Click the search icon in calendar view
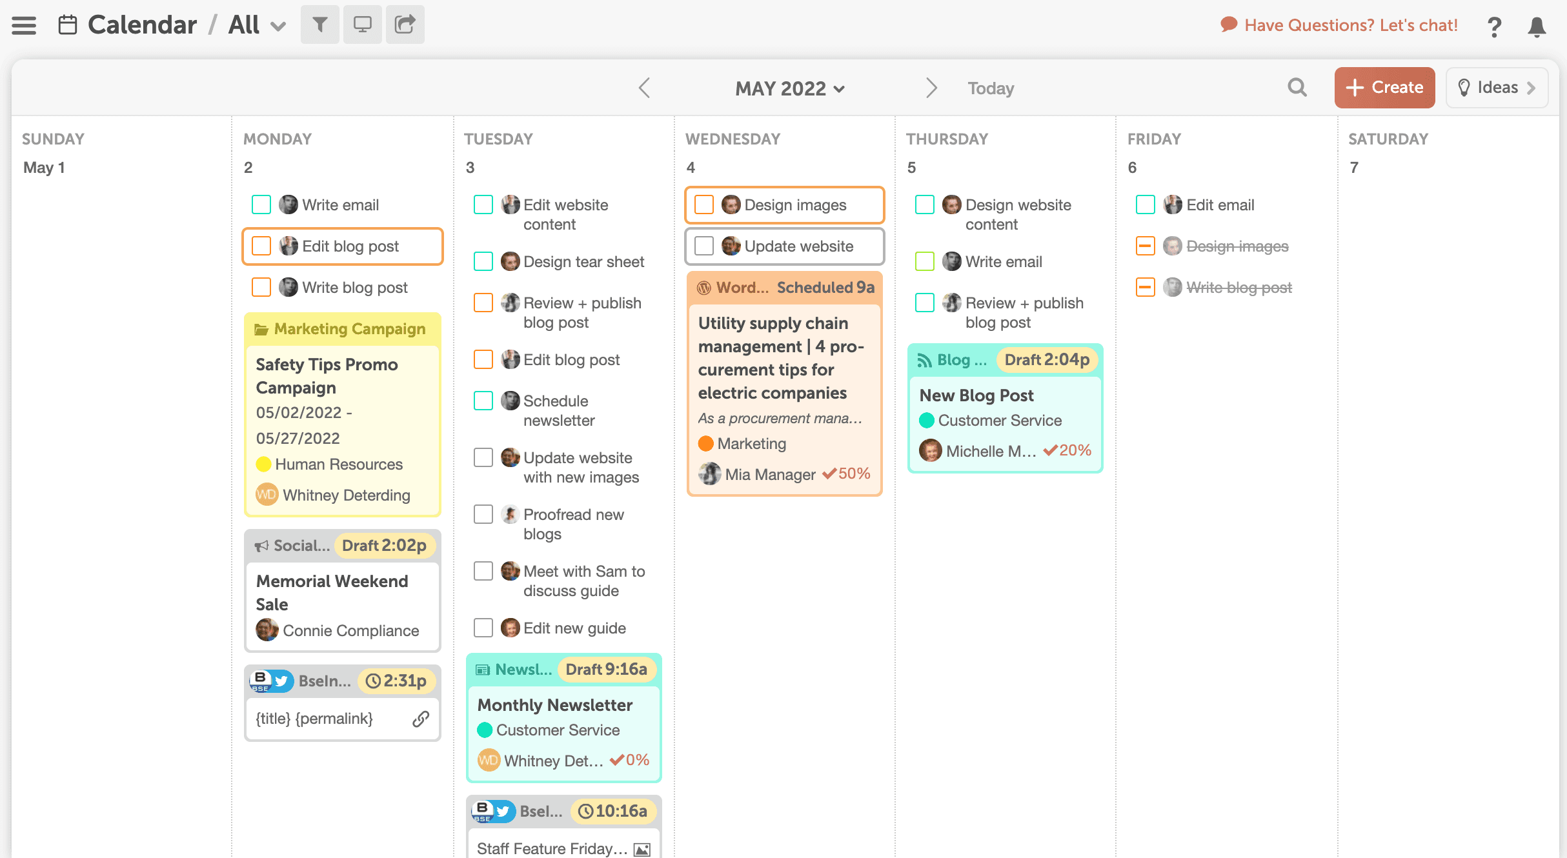The image size is (1567, 858). tap(1297, 88)
